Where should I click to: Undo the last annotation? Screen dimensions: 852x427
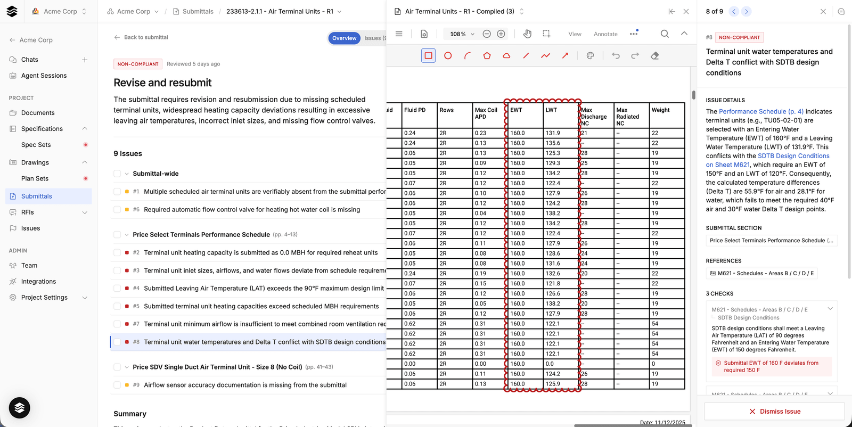pyautogui.click(x=616, y=55)
